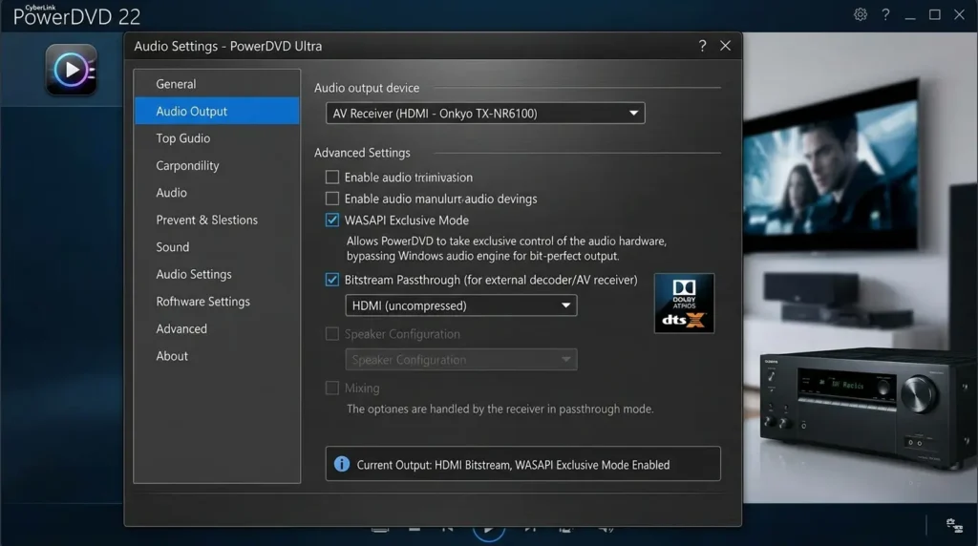
Task: Click the bottom-right display mode icon
Action: [x=954, y=525]
